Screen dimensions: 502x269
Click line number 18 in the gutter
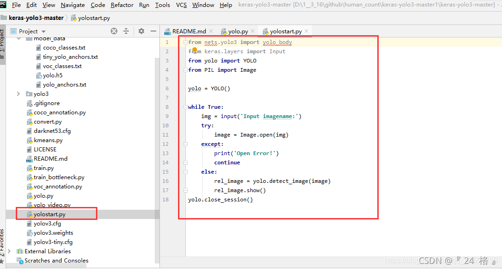[x=165, y=200]
